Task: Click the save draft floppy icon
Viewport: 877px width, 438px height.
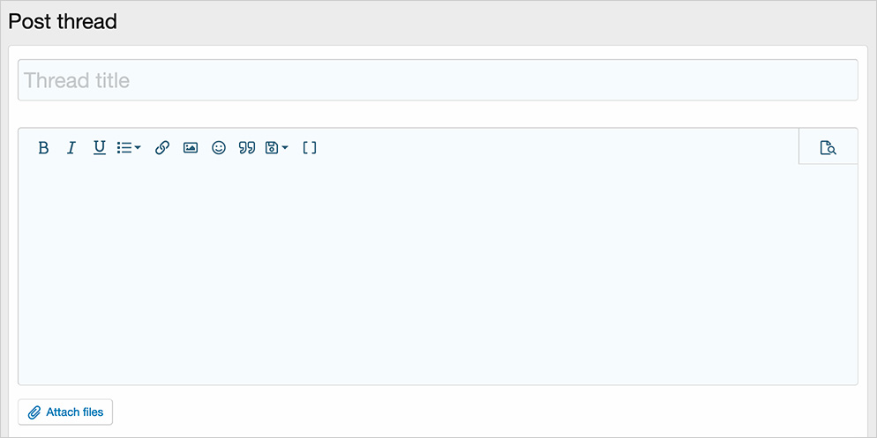Action: click(272, 148)
